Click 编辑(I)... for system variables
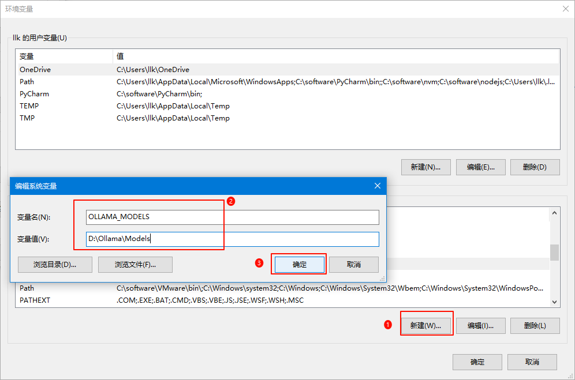575x380 pixels. 480,325
